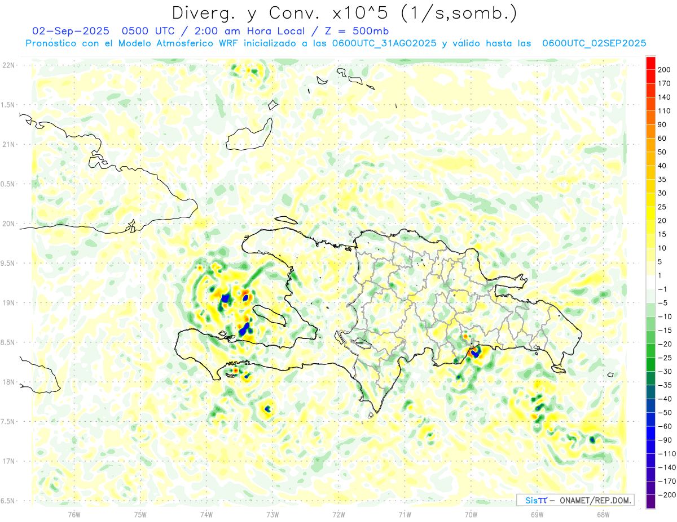Click the '-200' color scale label
The height and width of the screenshot is (522, 677).
pos(666,495)
